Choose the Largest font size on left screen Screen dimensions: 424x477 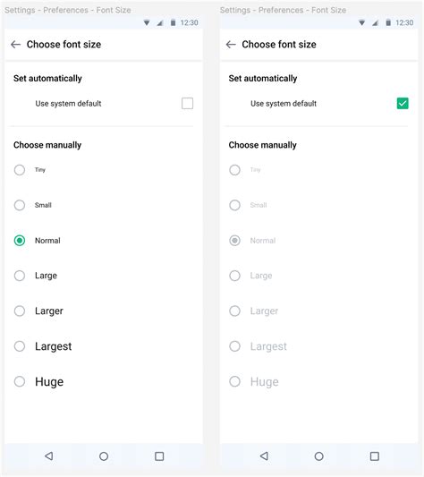pyautogui.click(x=20, y=346)
